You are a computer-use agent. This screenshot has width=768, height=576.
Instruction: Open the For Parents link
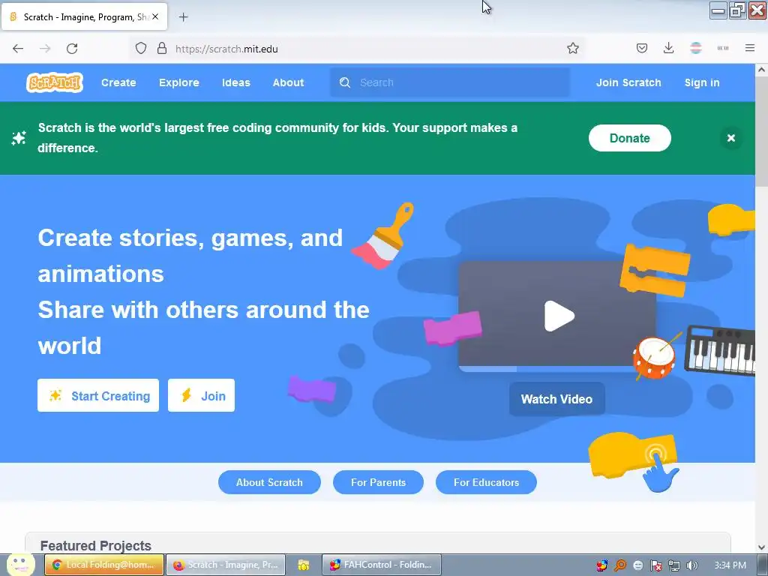pyautogui.click(x=378, y=482)
